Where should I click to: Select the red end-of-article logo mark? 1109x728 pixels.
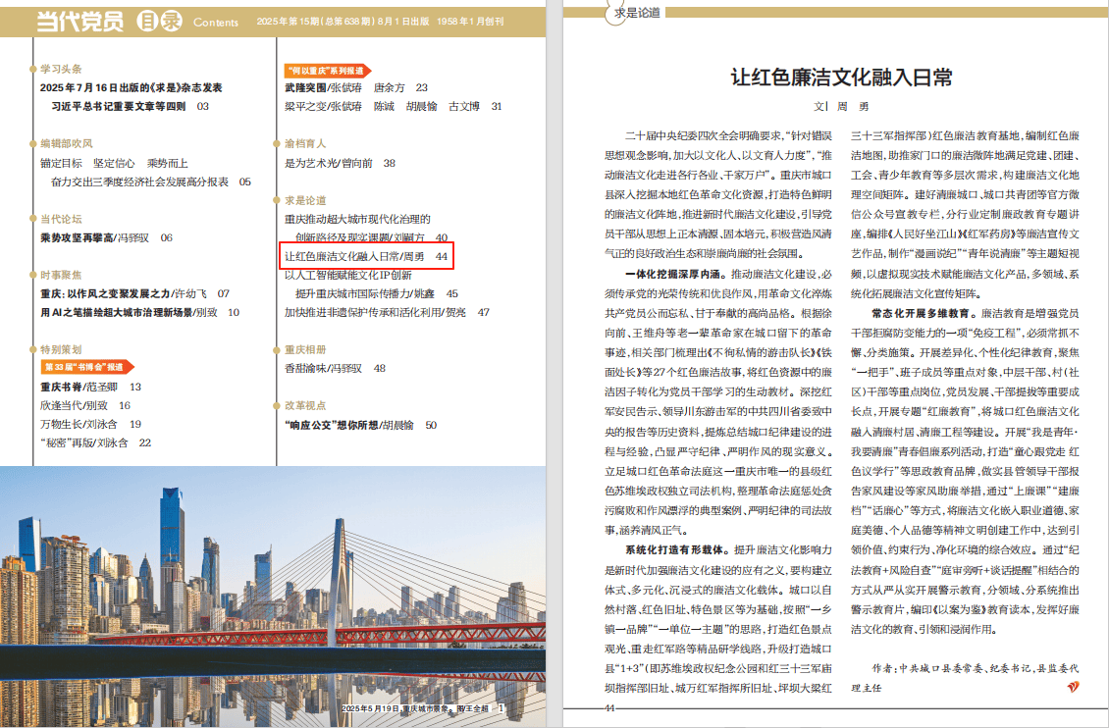tap(1073, 687)
